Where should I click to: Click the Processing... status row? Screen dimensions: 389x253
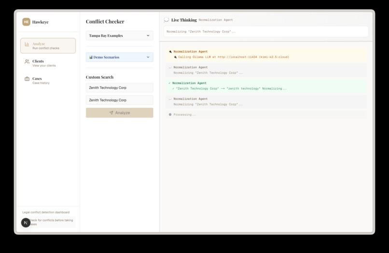pos(266,115)
